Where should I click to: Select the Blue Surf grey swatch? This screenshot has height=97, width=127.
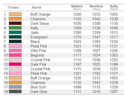click(15, 87)
